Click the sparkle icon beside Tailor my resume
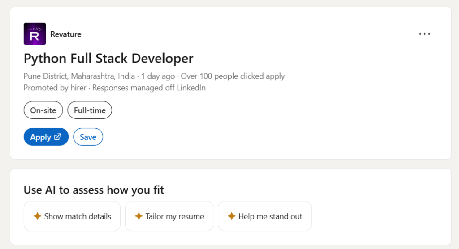The height and width of the screenshot is (249, 459). [x=139, y=216]
